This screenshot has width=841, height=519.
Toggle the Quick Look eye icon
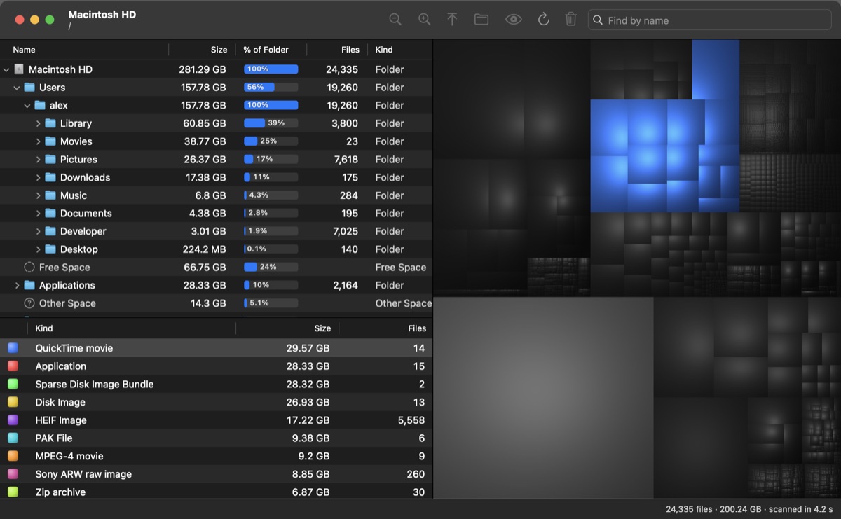[514, 20]
